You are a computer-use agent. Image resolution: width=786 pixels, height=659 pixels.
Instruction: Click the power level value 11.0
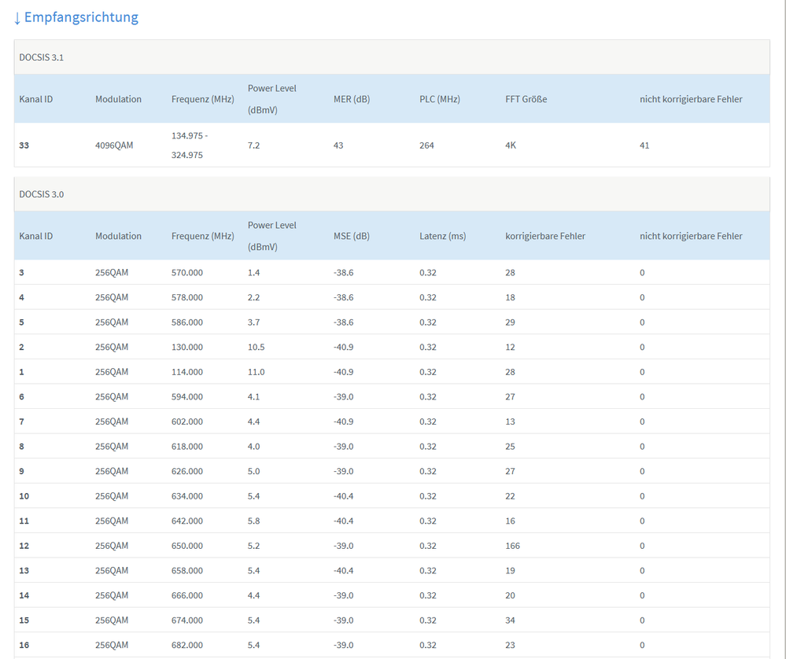256,372
